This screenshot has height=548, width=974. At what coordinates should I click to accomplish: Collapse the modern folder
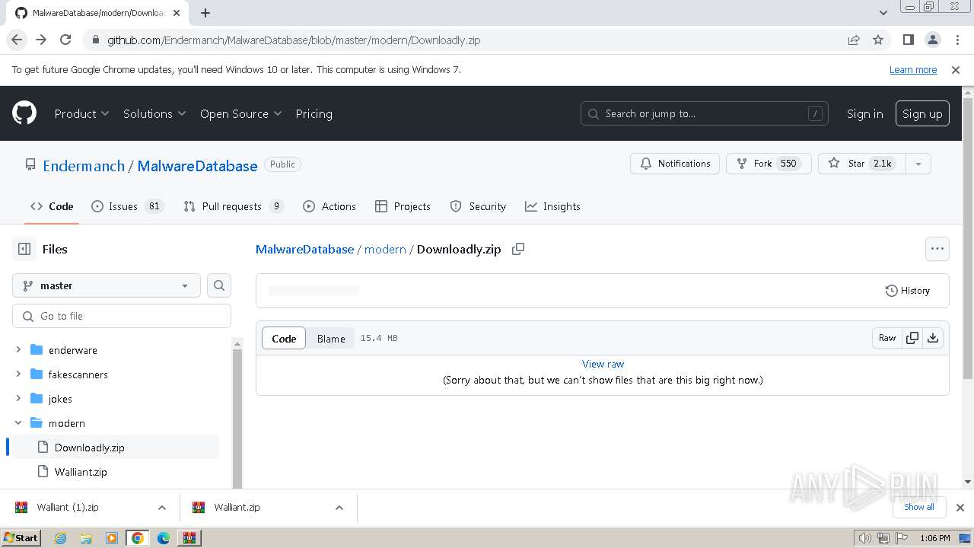pos(18,423)
